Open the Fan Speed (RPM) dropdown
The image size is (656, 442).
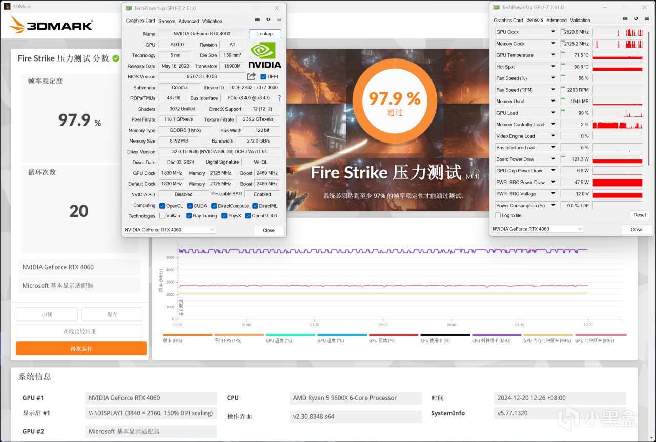[553, 90]
